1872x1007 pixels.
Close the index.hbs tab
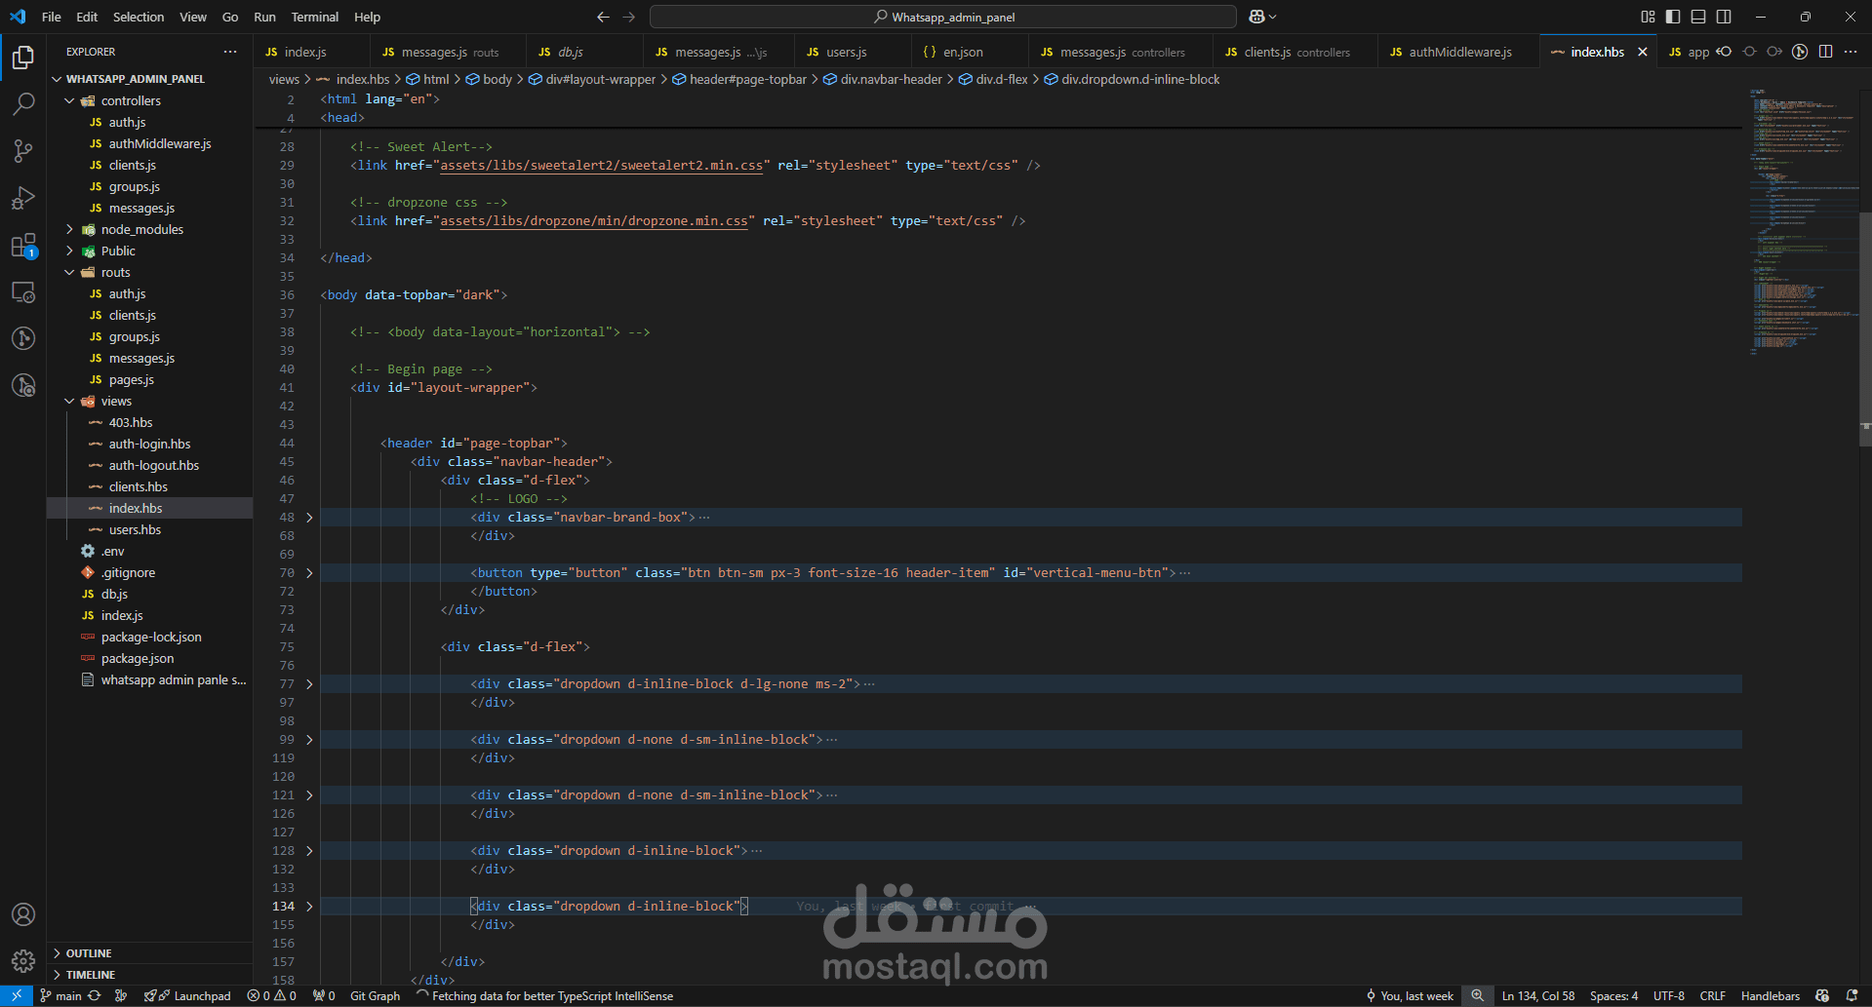pos(1643,52)
